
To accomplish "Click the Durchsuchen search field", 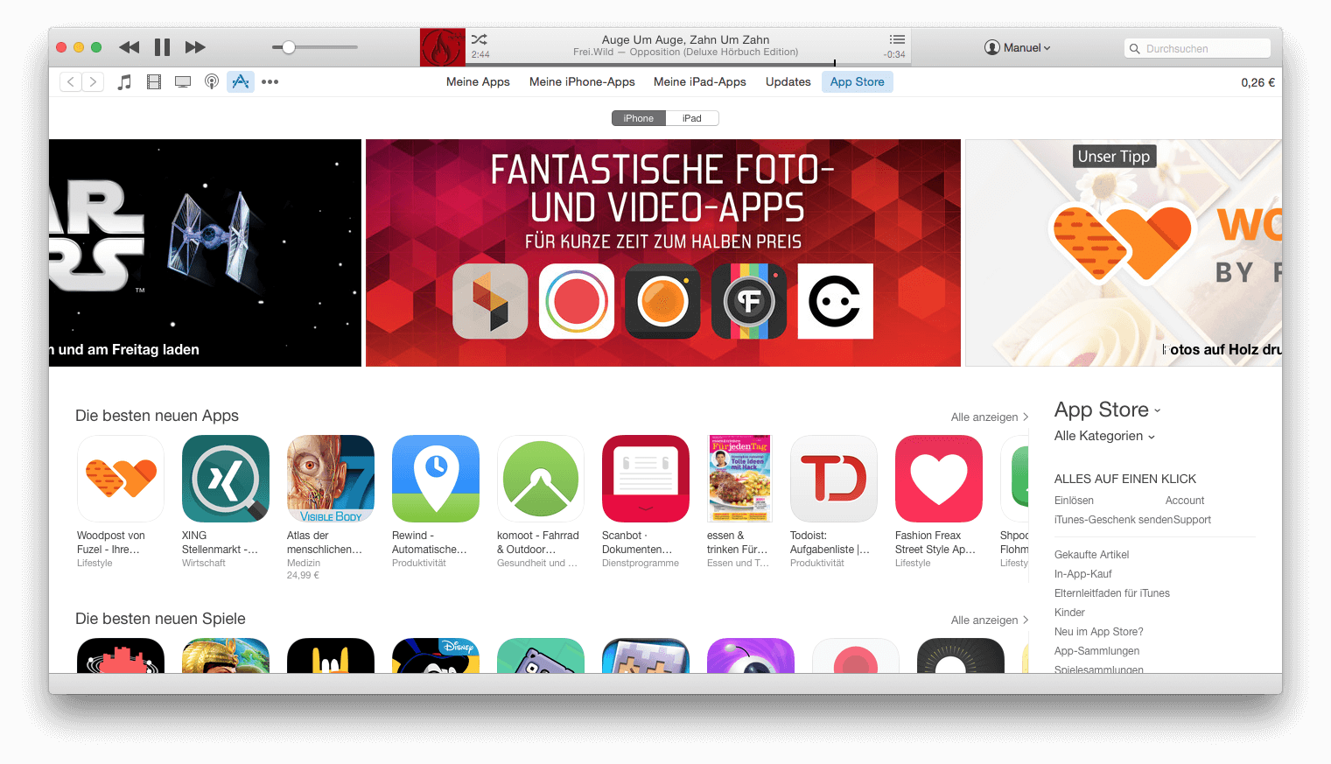I will point(1197,49).
